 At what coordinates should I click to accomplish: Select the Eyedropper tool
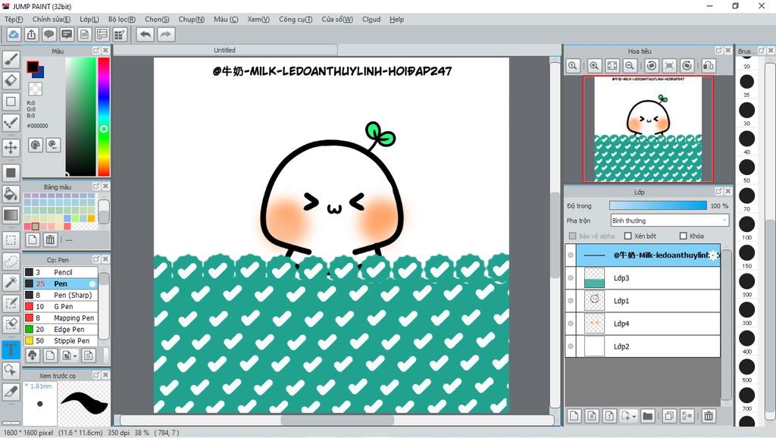(11, 392)
